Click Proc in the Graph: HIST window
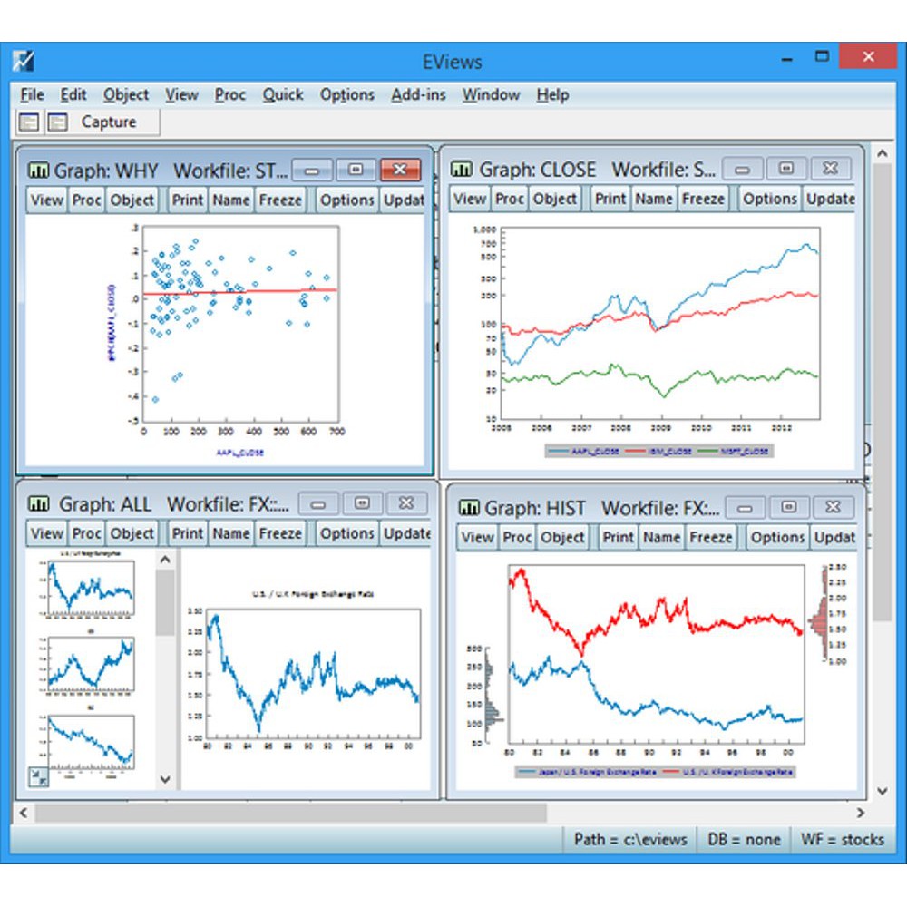Screen dimensions: 907x907 tap(517, 537)
